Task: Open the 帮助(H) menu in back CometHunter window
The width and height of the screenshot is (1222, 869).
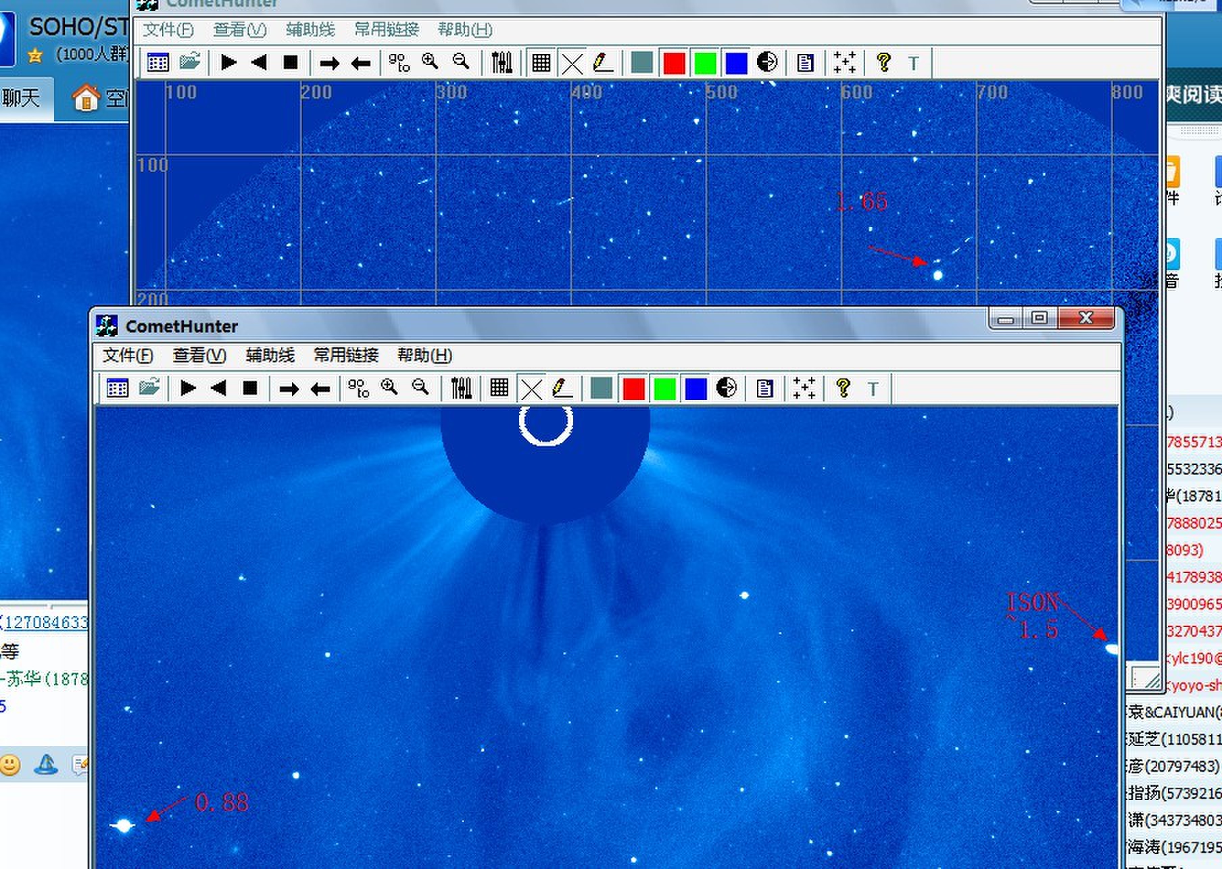Action: coord(465,30)
